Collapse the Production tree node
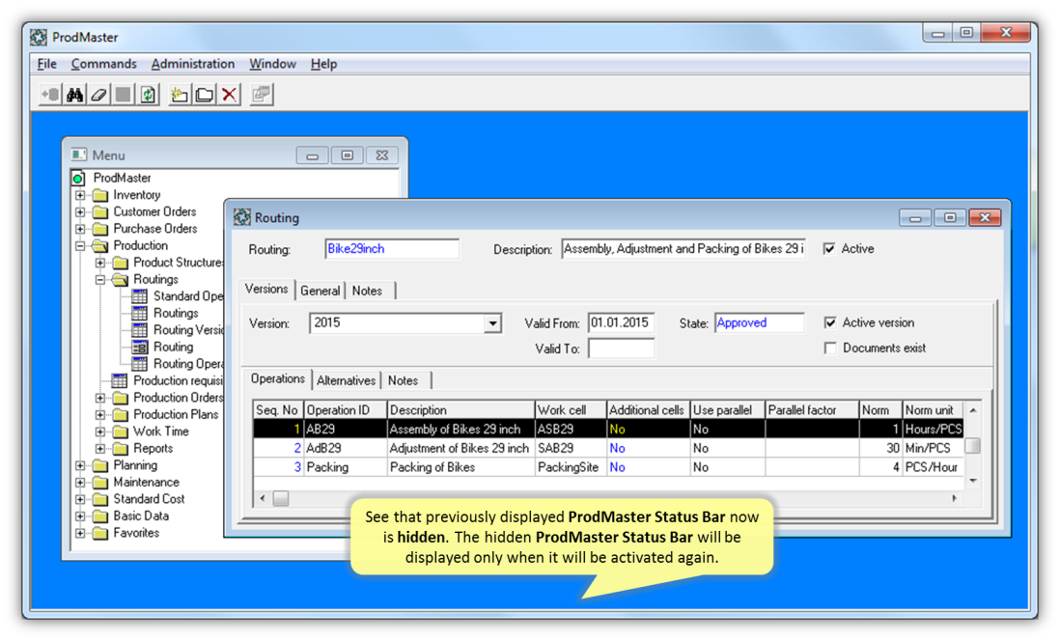 click(x=80, y=246)
